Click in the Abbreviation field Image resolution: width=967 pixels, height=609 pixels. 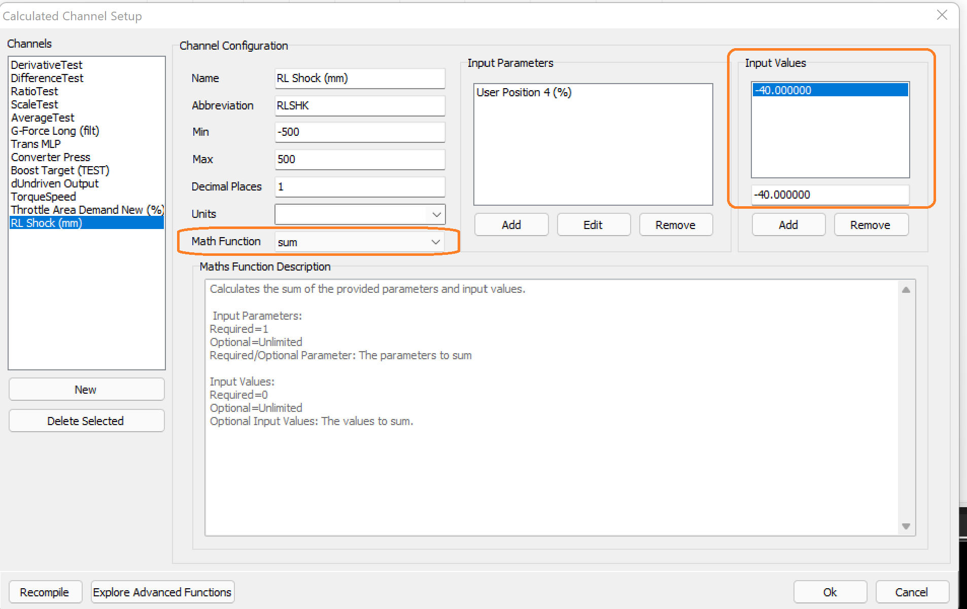pyautogui.click(x=360, y=105)
